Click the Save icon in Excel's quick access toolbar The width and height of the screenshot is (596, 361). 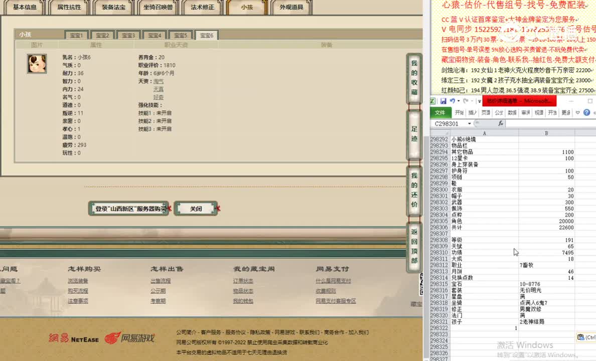tap(443, 101)
